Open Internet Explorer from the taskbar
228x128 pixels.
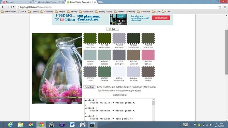(10, 125)
